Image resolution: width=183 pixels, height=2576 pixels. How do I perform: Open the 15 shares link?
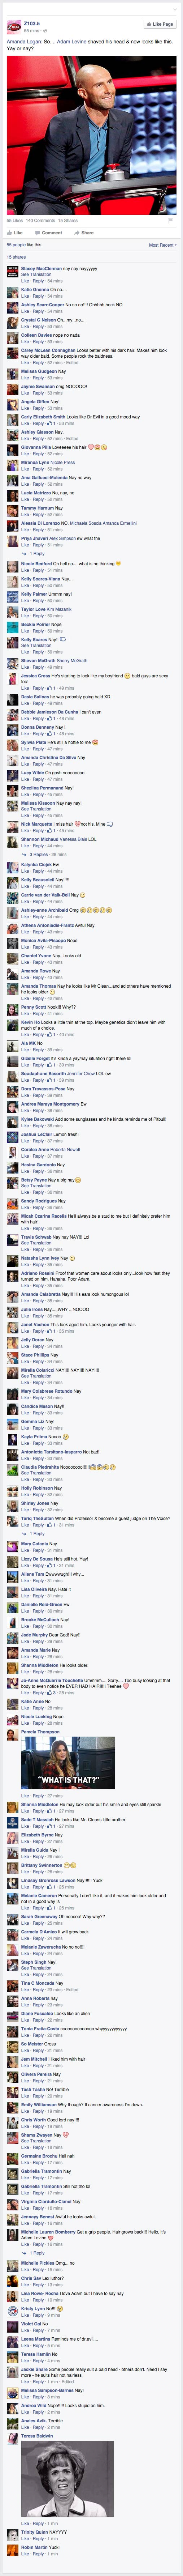coord(16,257)
